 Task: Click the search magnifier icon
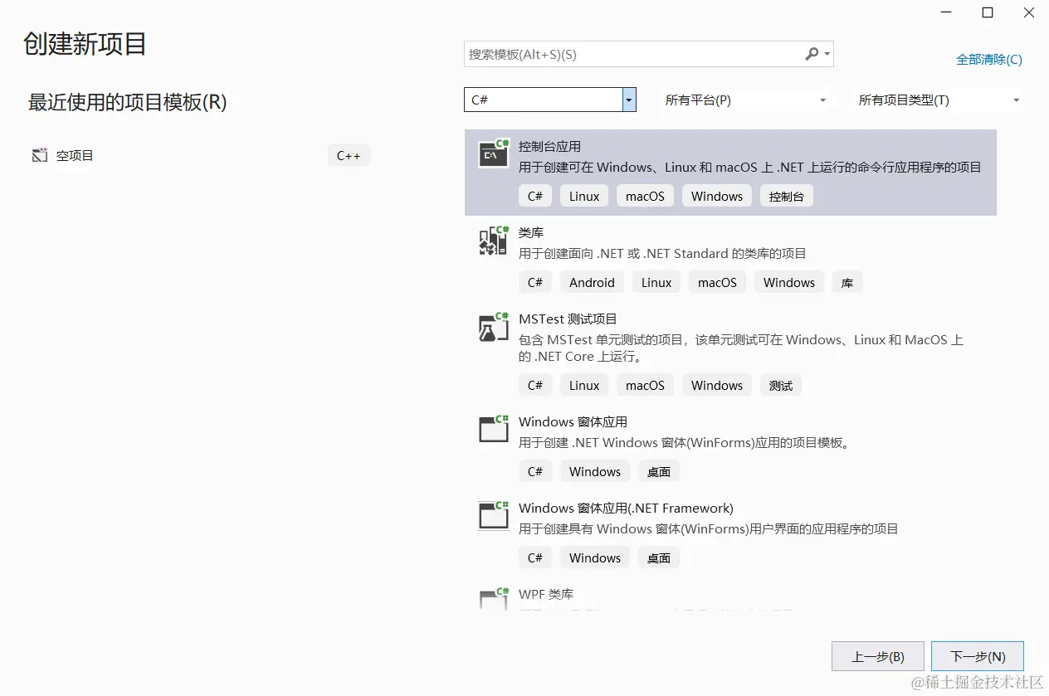[x=811, y=53]
